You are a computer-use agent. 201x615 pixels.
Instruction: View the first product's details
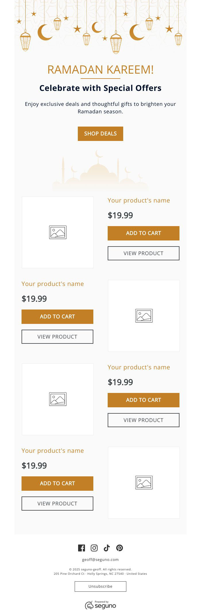coord(144,253)
